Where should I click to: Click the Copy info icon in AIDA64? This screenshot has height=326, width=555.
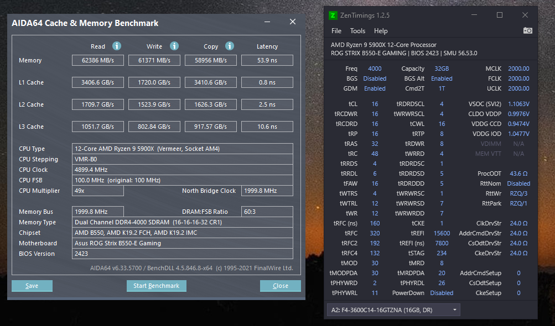coord(230,46)
